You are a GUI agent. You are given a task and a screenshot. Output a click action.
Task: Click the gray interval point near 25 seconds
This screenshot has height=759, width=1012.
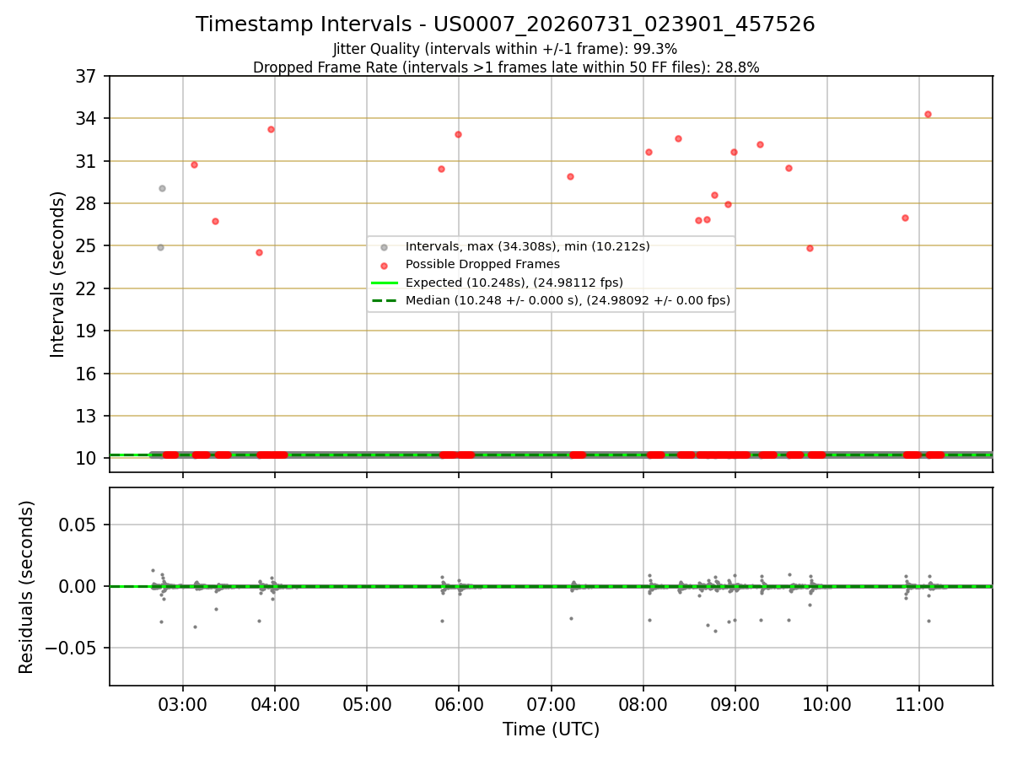click(x=160, y=247)
